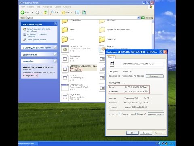
Task: Open the Views dropdown in toolbar
Action: coord(78,13)
